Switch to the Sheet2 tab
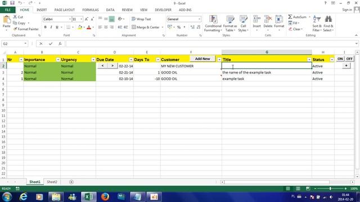Screen dimensions: 360x202 [52, 182]
